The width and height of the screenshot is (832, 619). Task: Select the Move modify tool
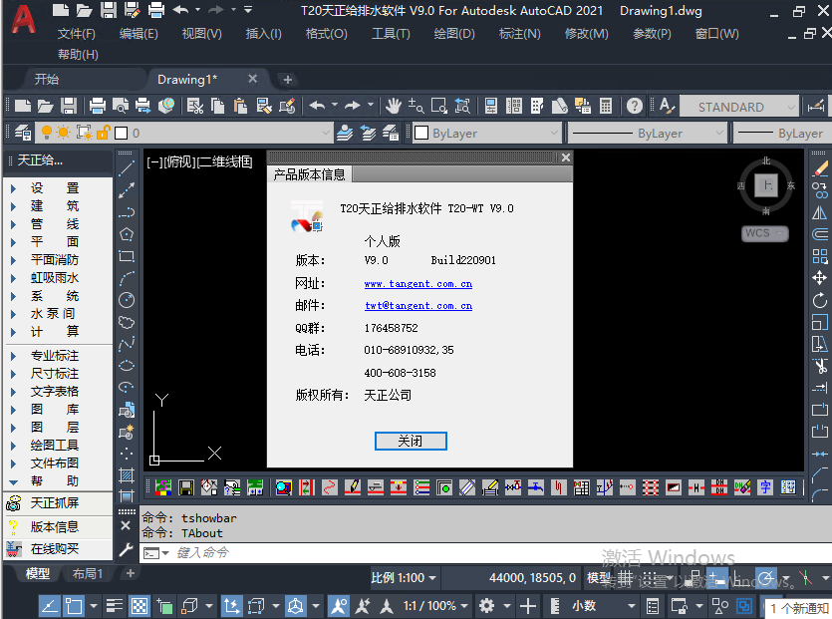[x=820, y=278]
